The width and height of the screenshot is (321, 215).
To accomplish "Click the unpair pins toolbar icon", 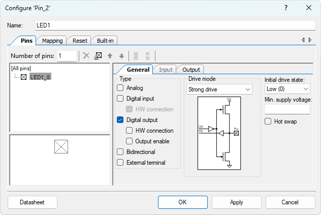I will [x=147, y=56].
